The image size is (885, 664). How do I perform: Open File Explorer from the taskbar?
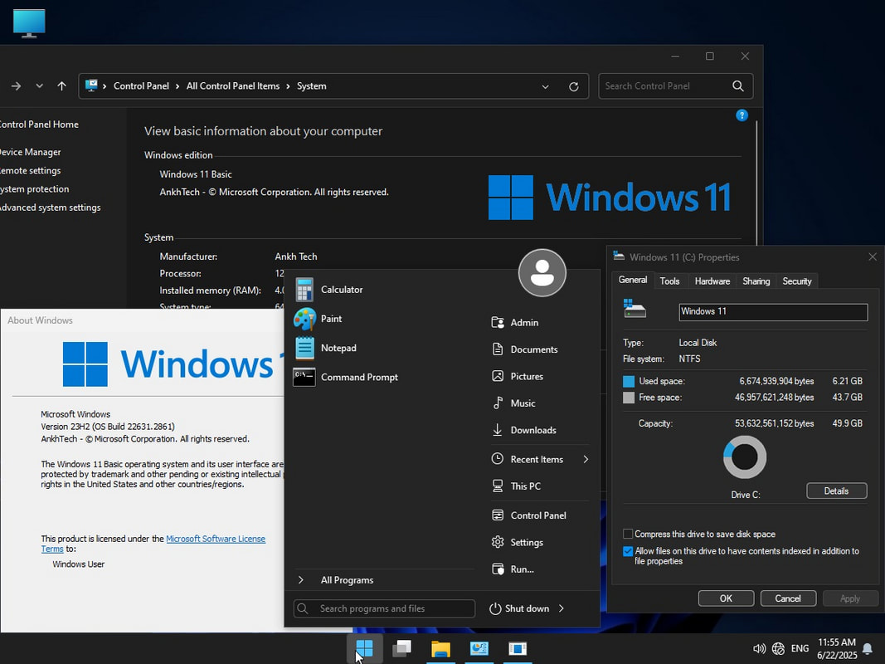click(440, 648)
